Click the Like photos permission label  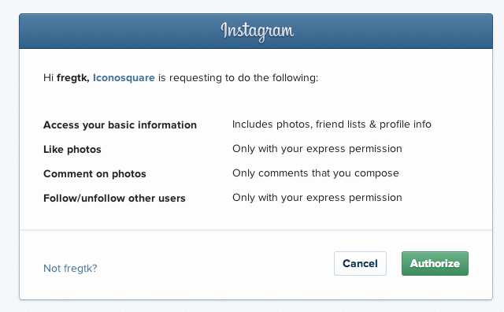click(72, 149)
